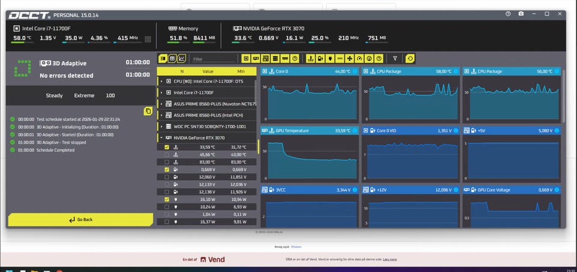The height and width of the screenshot is (272, 577).
Task: Click the 3VCC graph blue circle
Action: [355, 190]
